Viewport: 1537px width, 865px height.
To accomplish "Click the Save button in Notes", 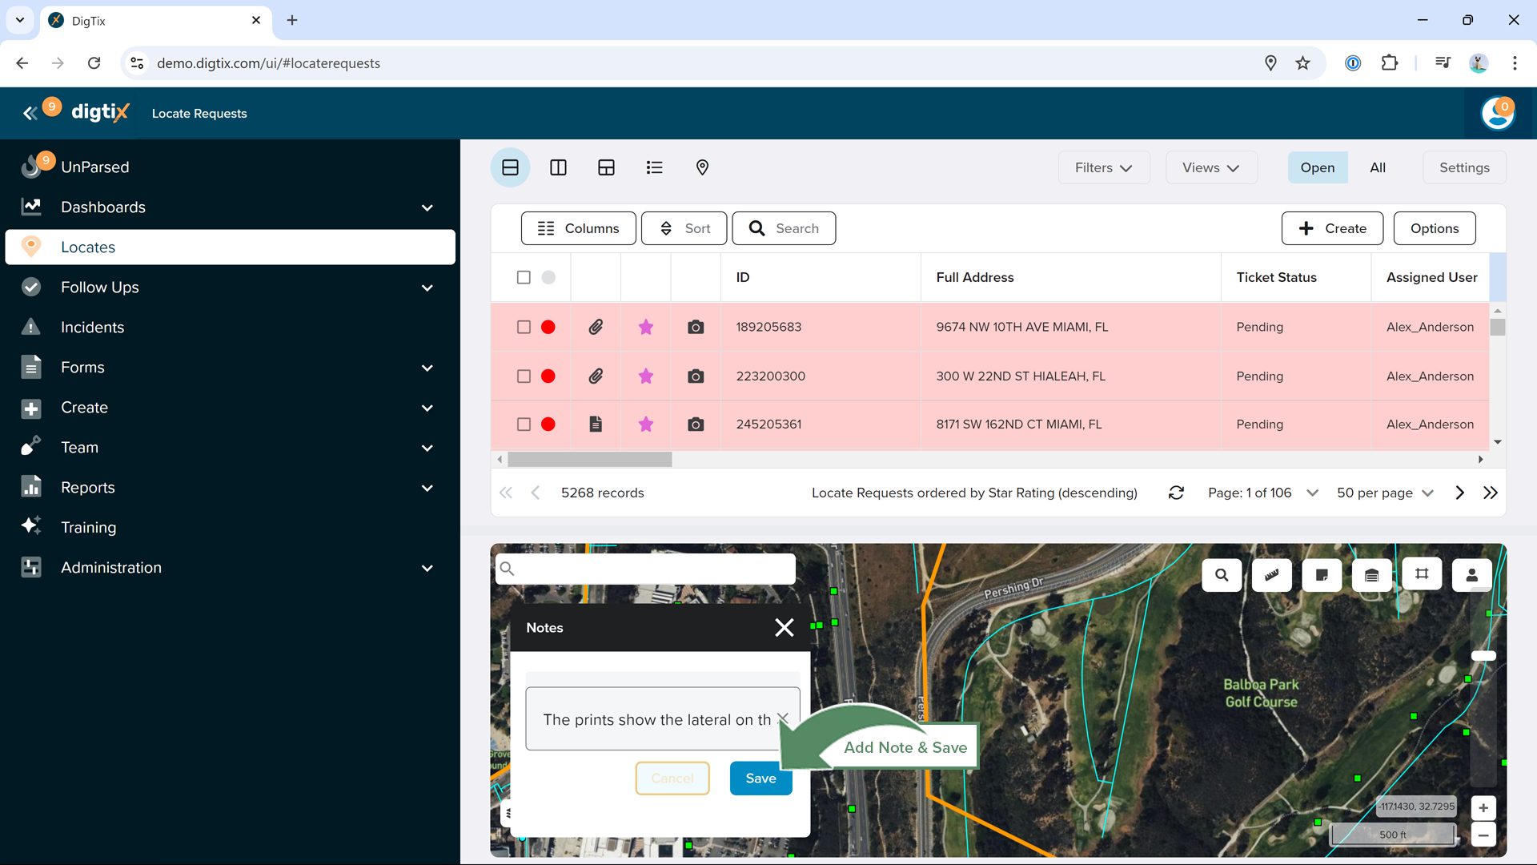I will click(x=760, y=778).
